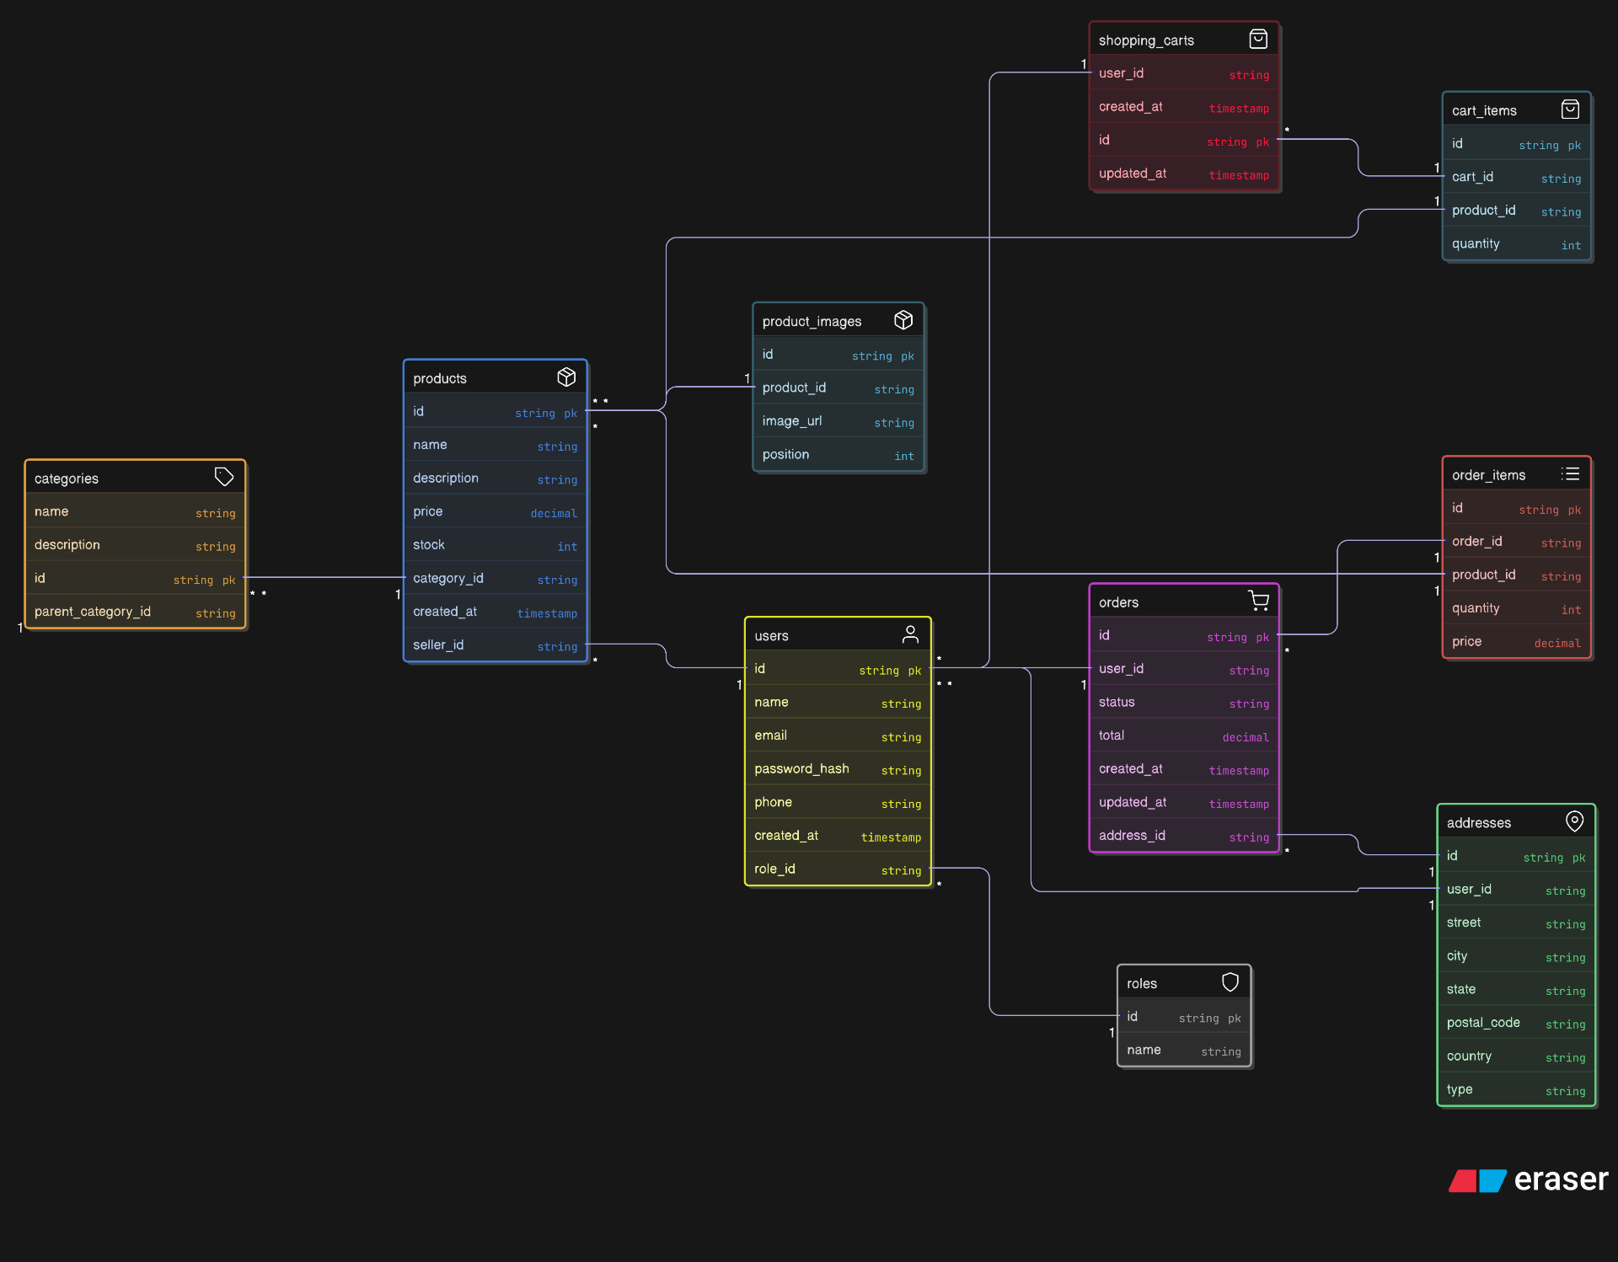
Task: Select the address_id row in orders table
Action: pyautogui.click(x=1183, y=836)
